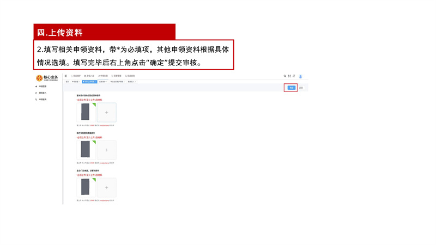Open the search magnifier icon in header

tap(284, 76)
